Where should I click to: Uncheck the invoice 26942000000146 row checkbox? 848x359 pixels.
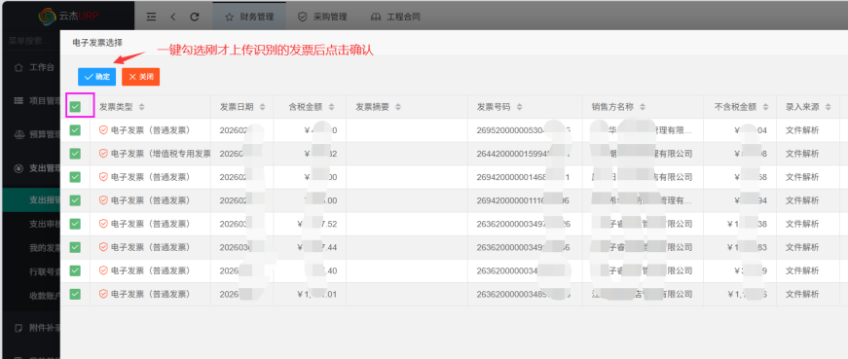75,177
